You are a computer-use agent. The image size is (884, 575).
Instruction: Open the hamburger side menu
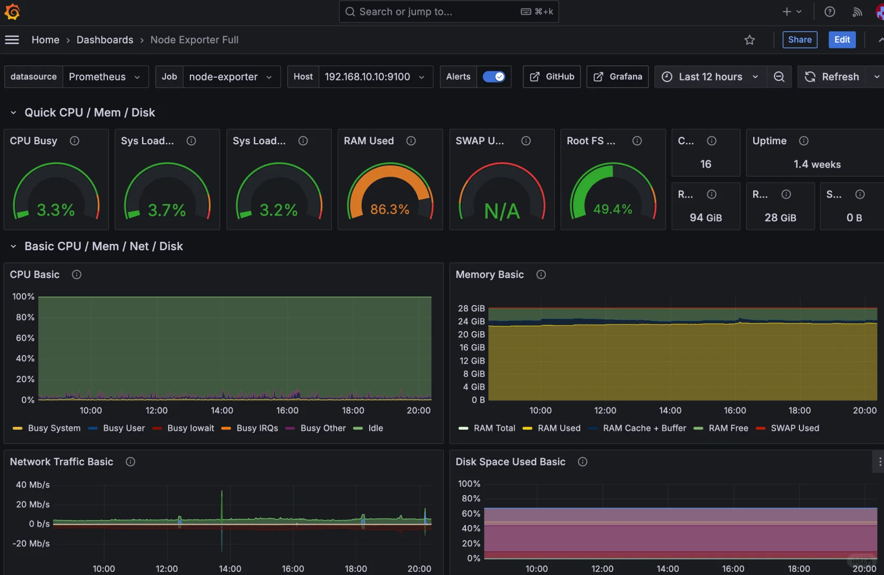tap(12, 40)
